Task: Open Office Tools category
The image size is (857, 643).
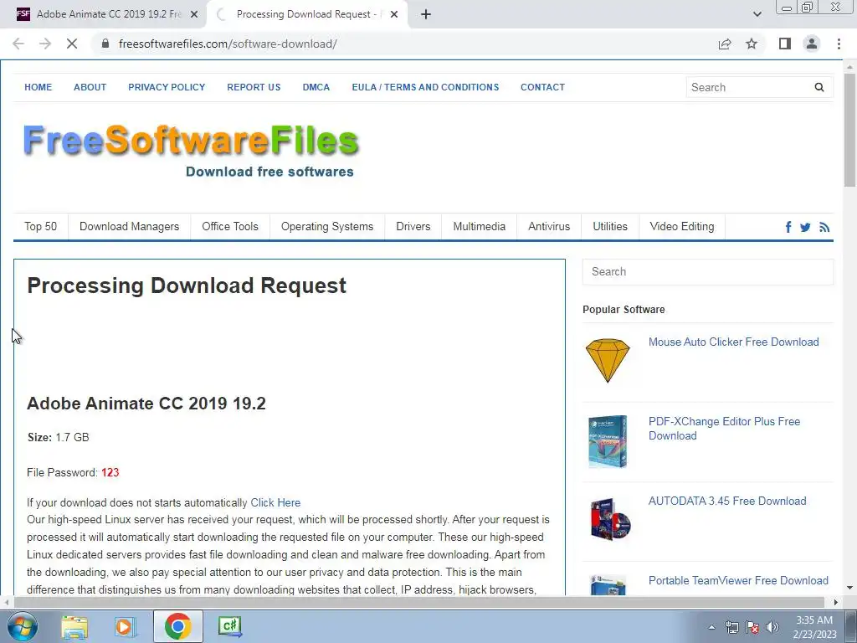Action: point(230,226)
